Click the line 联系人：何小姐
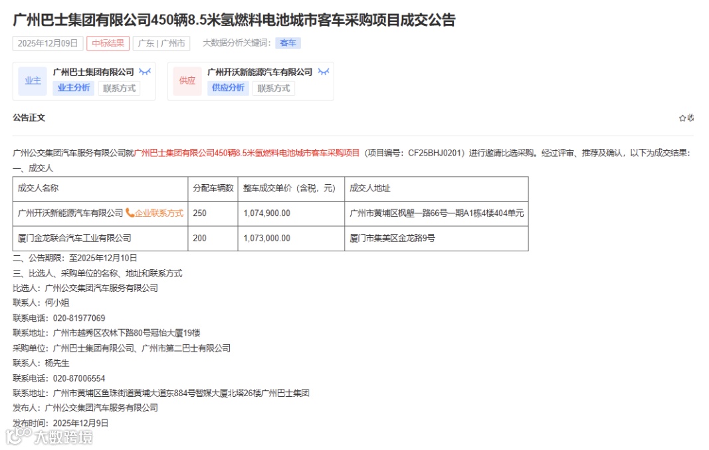 pyautogui.click(x=41, y=303)
